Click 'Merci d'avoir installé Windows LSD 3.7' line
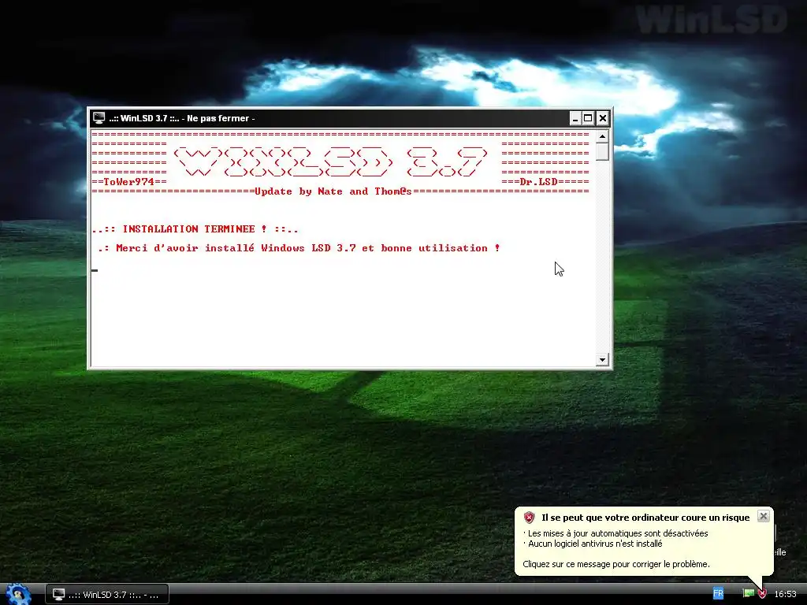This screenshot has height=605, width=807. click(299, 248)
